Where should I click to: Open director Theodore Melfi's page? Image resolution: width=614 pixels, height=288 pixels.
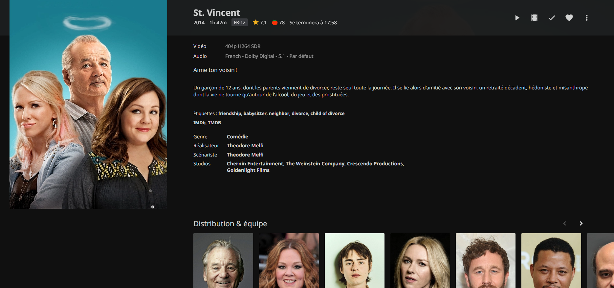point(245,146)
